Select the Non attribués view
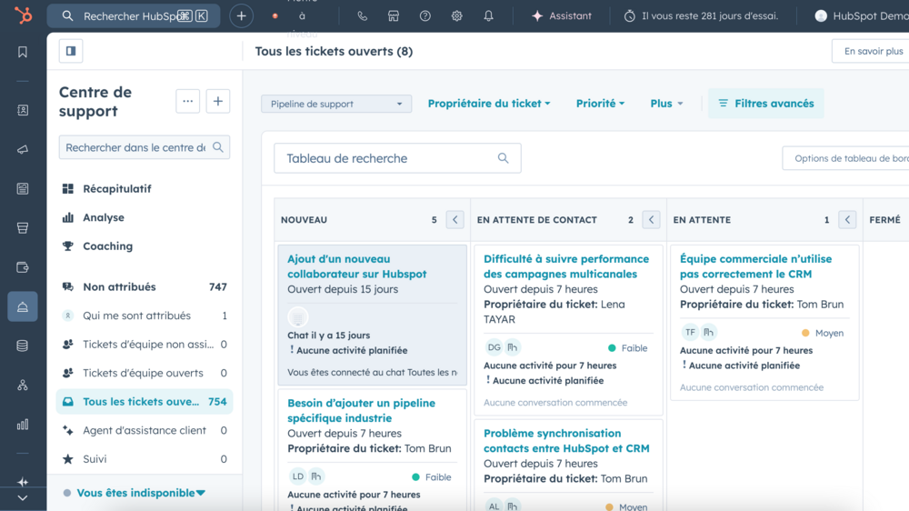 [x=145, y=286]
